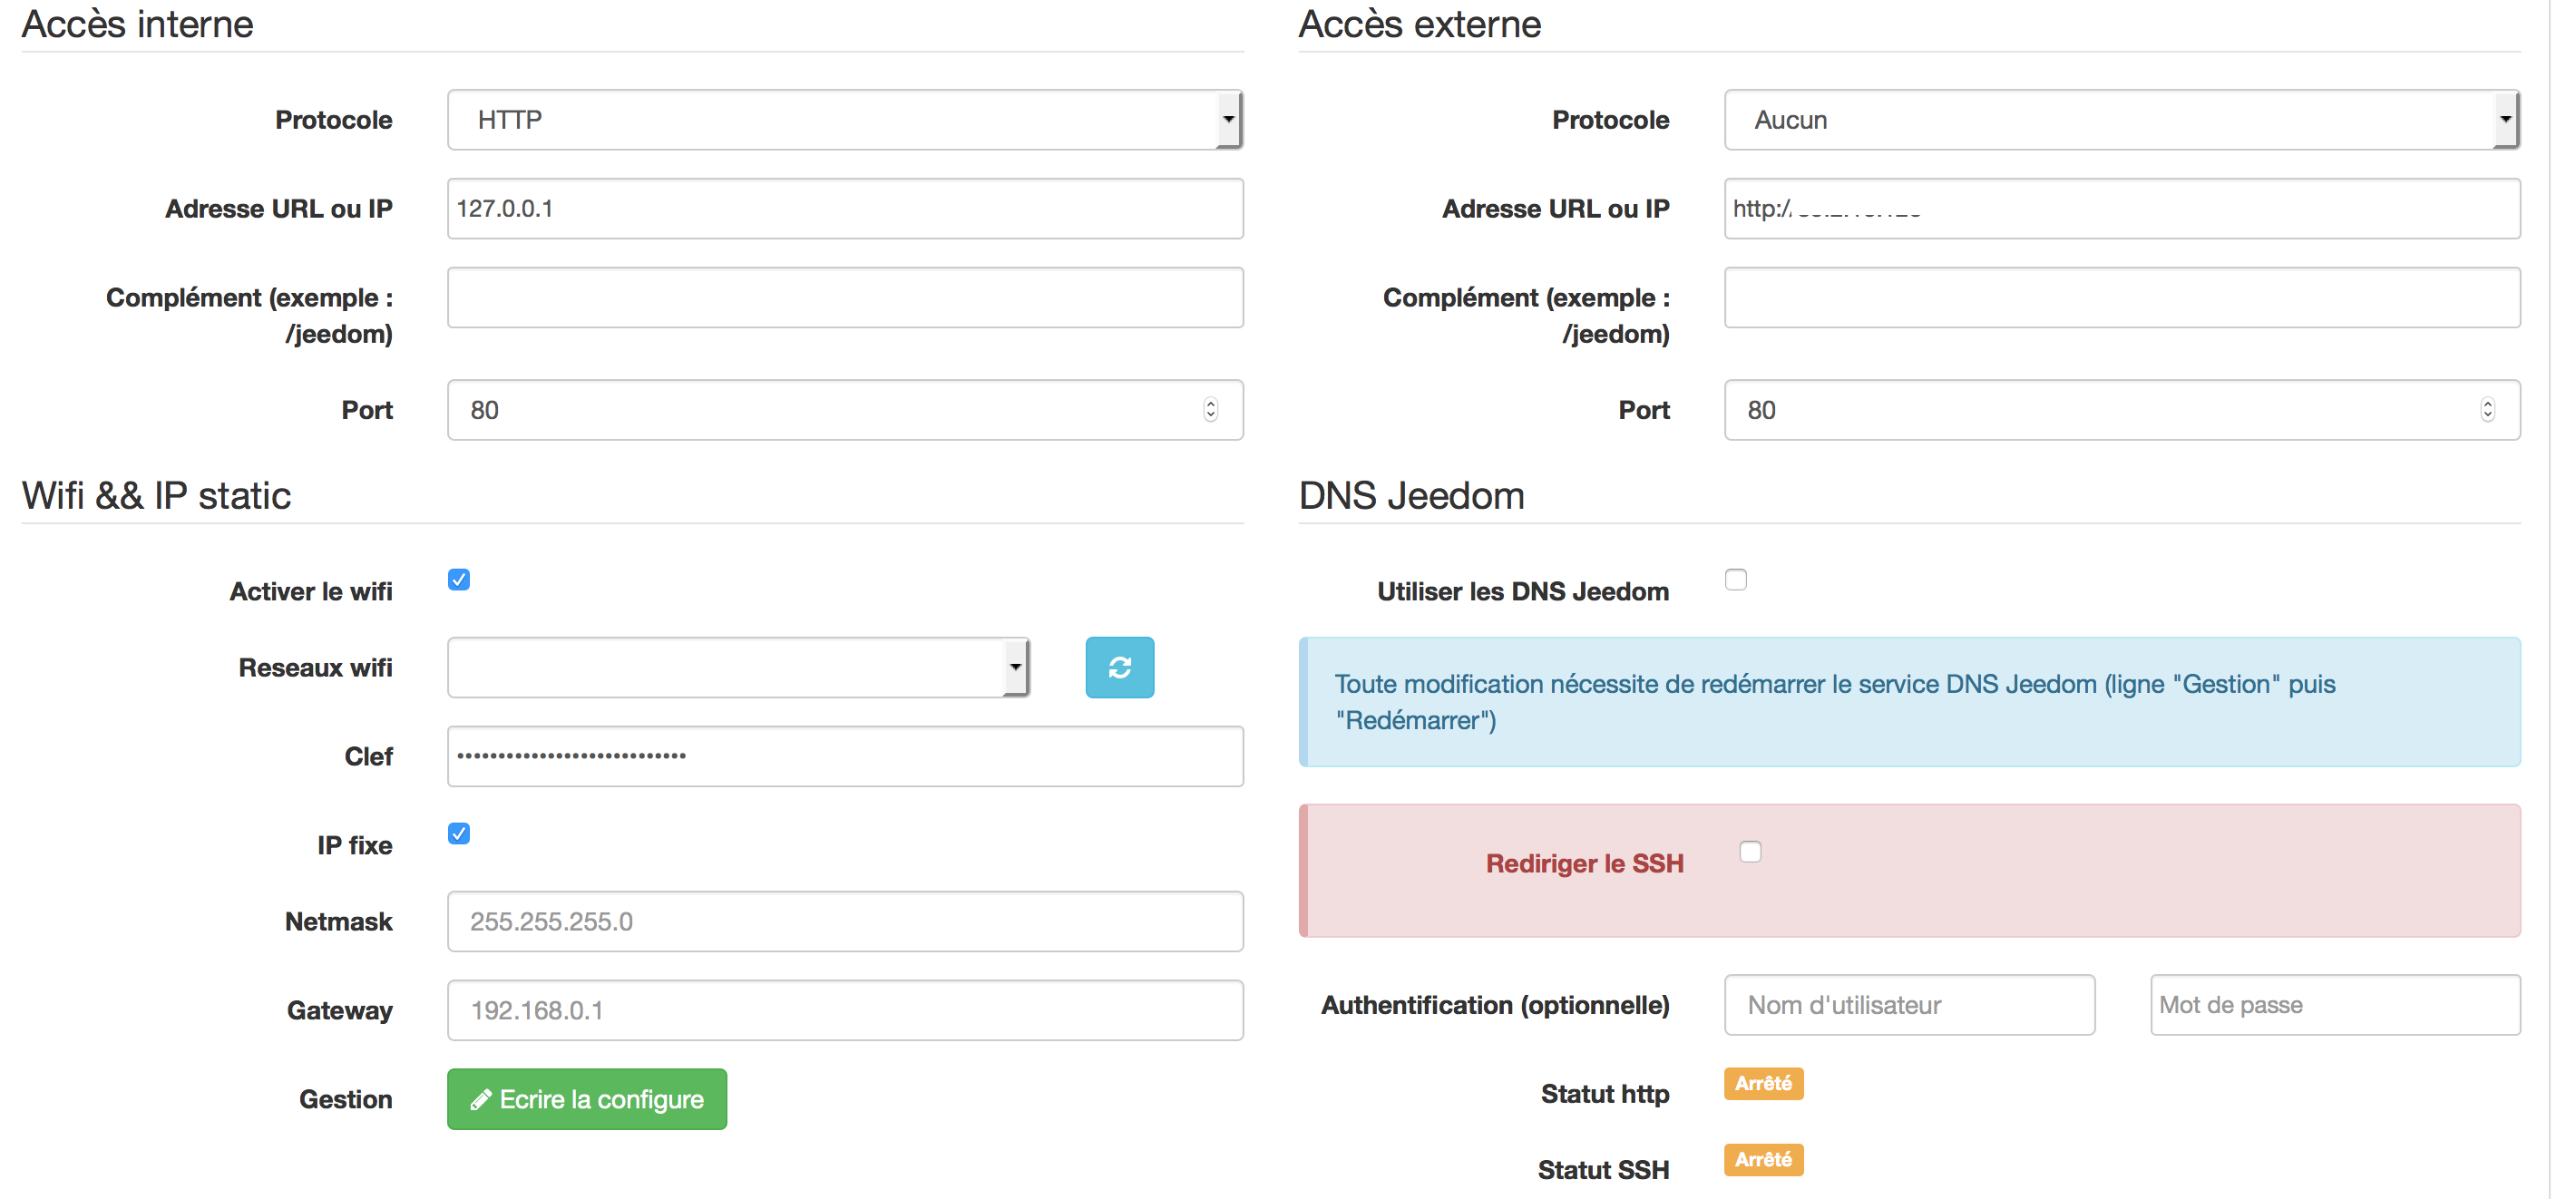Click the DNS Jeedom heading
The width and height of the screenshot is (2576, 1199).
click(x=1411, y=496)
